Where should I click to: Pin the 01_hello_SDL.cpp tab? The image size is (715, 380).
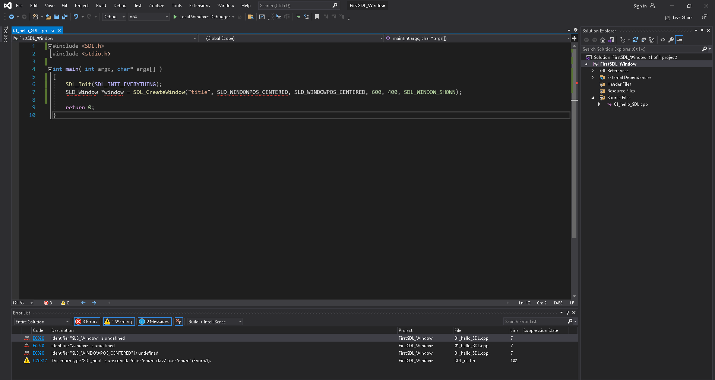53,31
